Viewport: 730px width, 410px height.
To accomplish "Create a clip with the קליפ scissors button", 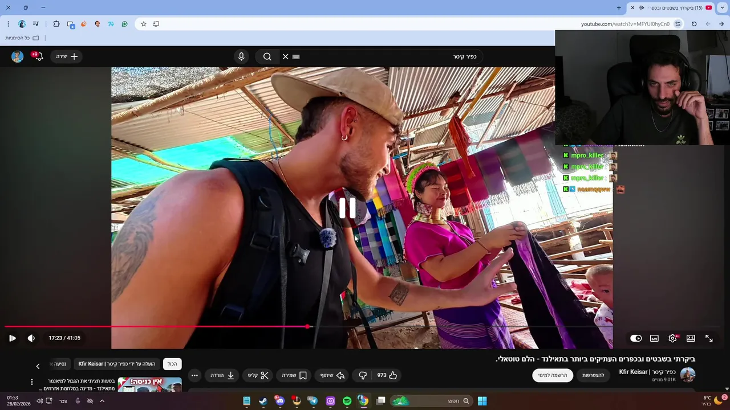I will [258, 375].
